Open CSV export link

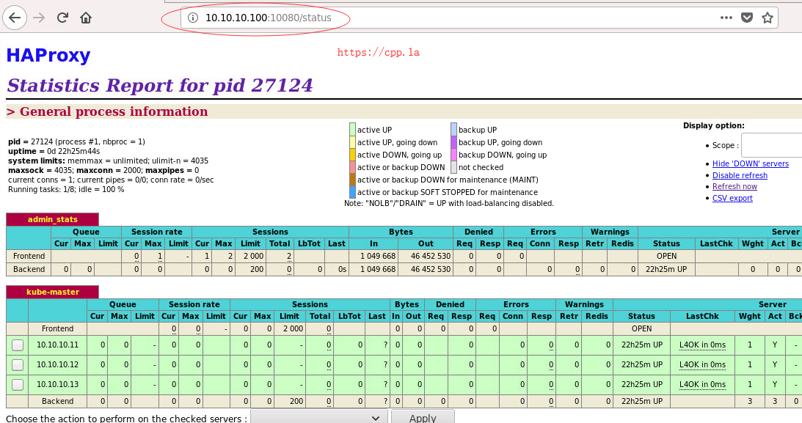[x=732, y=198]
